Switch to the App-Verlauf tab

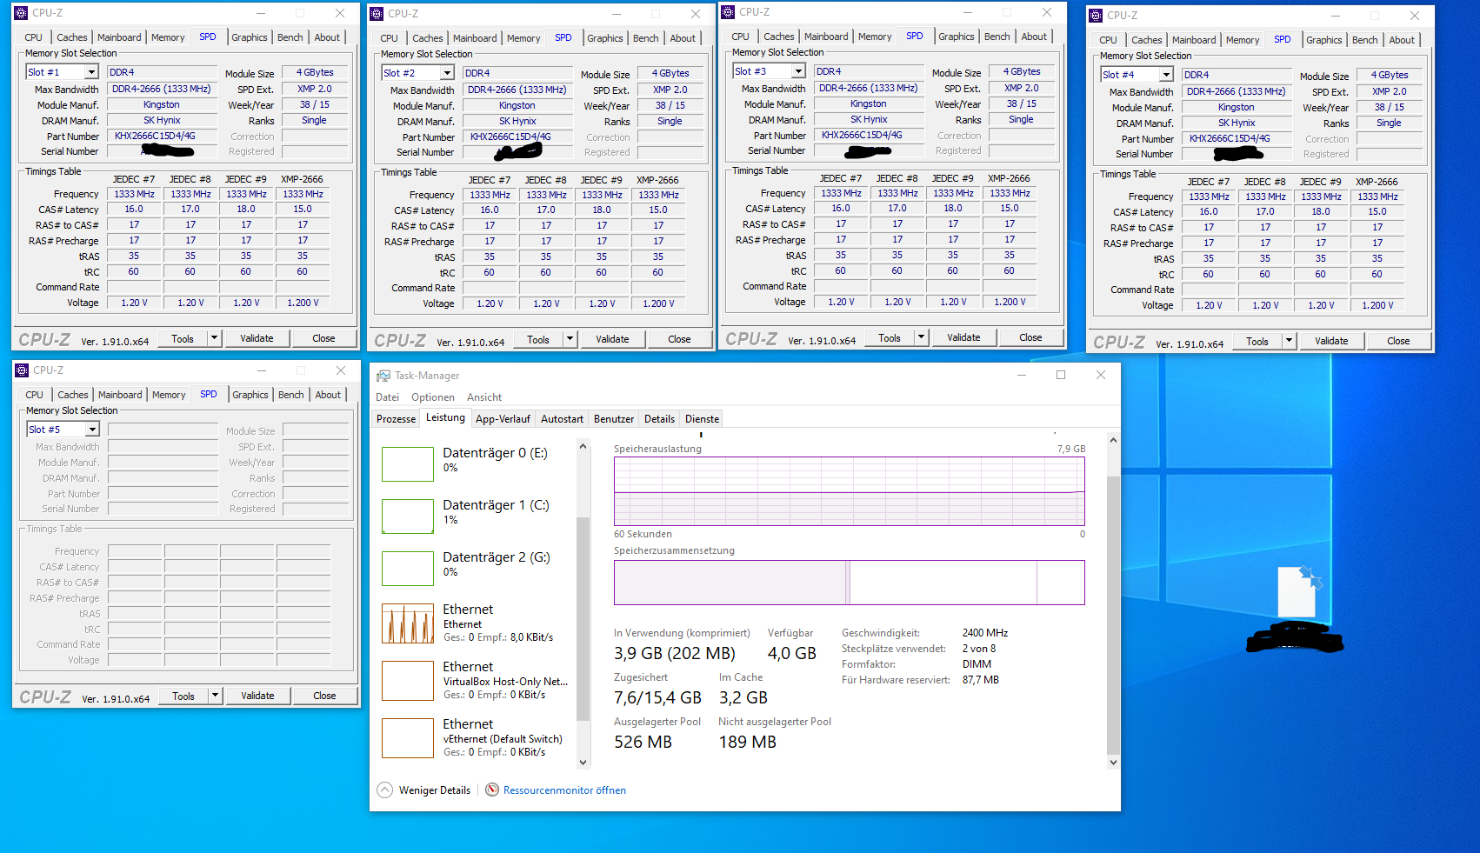coord(503,419)
